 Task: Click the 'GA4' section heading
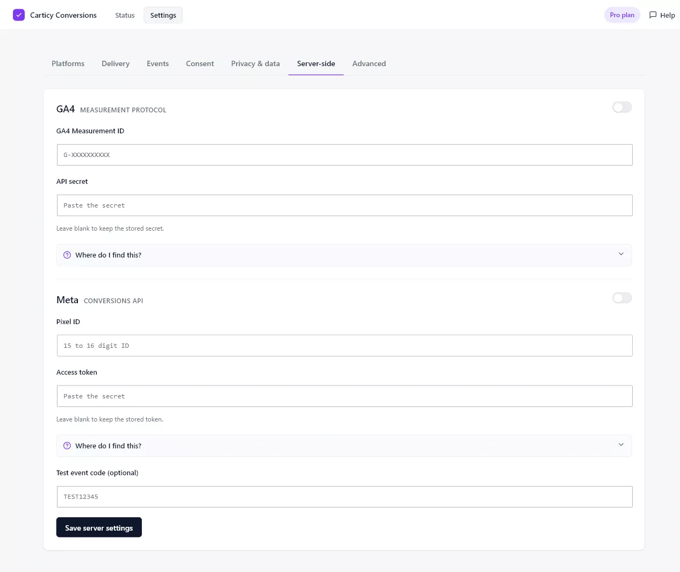[x=66, y=109]
